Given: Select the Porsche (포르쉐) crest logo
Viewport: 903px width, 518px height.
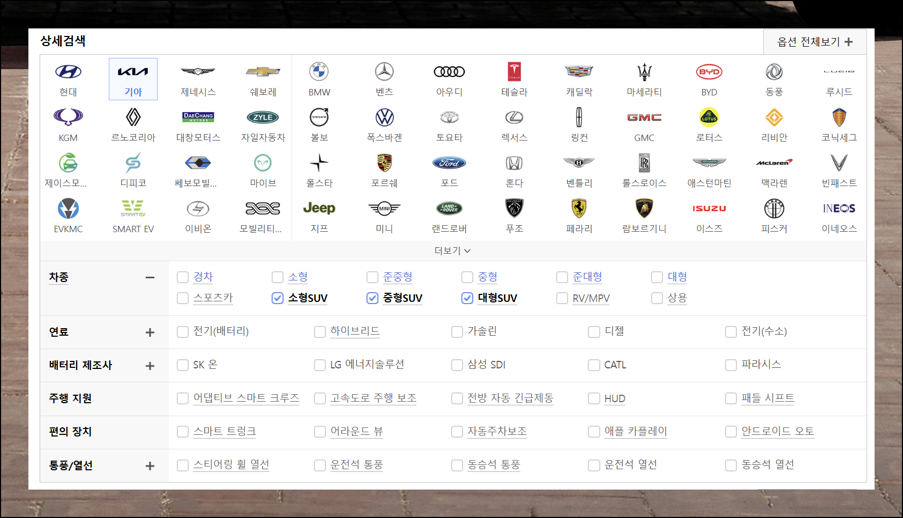Looking at the screenshot, I should (x=384, y=162).
